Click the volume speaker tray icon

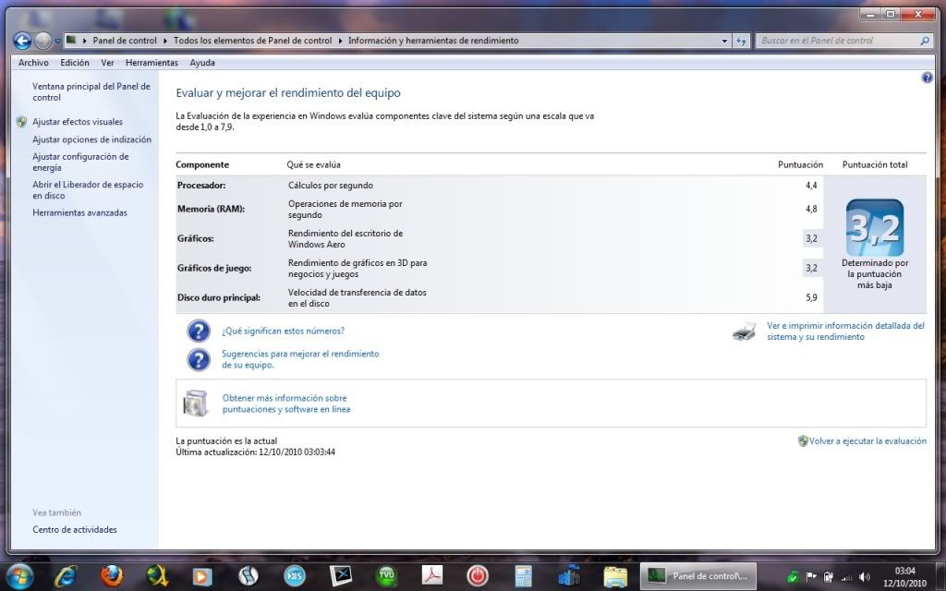pyautogui.click(x=865, y=576)
